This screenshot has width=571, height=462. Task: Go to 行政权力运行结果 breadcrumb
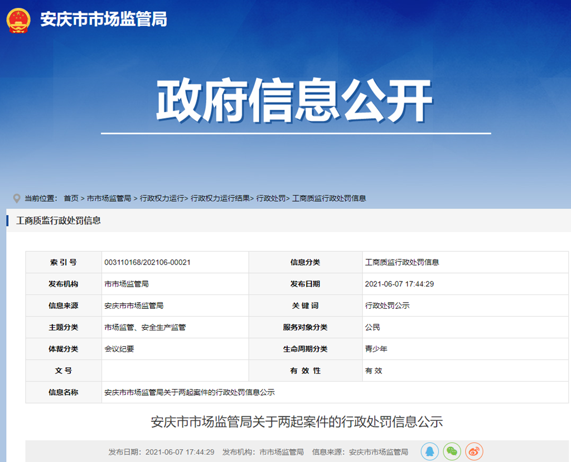coord(220,198)
